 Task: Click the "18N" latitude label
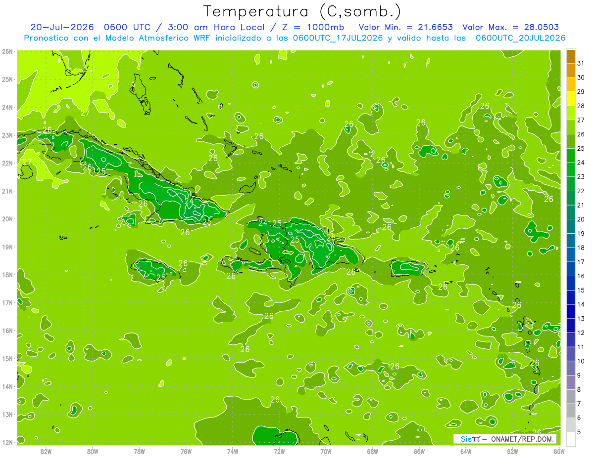7,275
